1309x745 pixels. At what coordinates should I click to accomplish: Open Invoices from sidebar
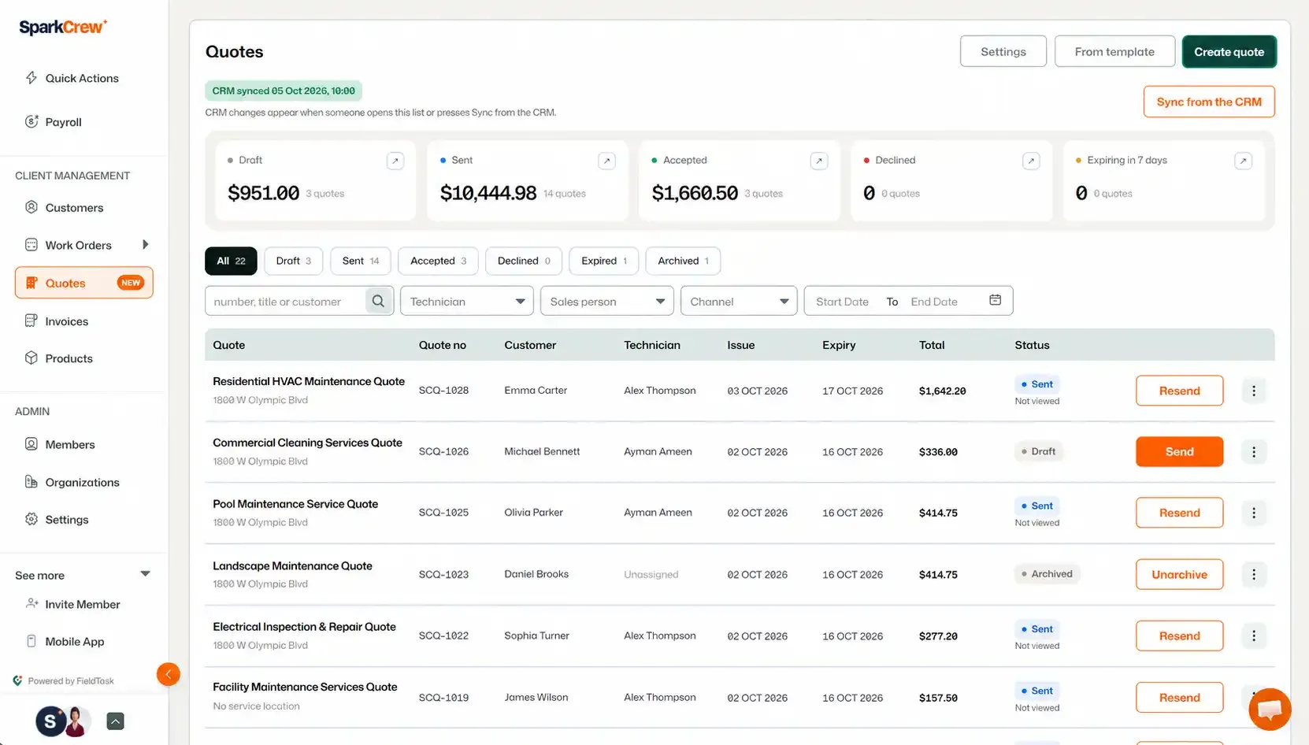point(57,321)
